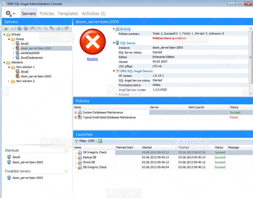The height and width of the screenshot is (198, 253).
Task: Select (local)\sqlexpress in the server tree
Action: click(x=32, y=58)
